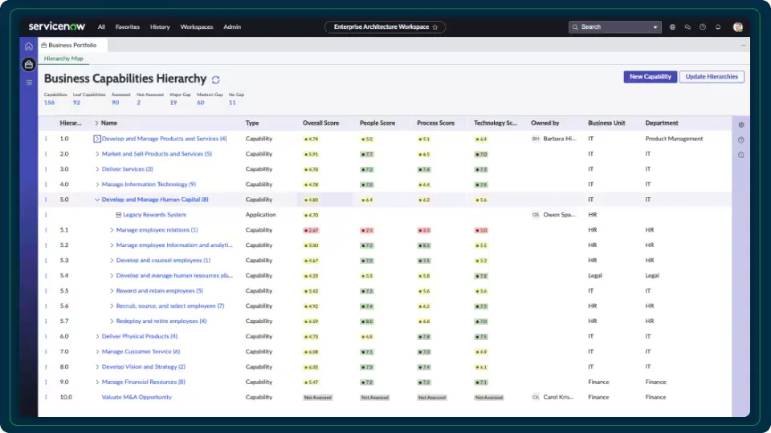The width and height of the screenshot is (771, 433).
Task: Open the list sidebar icon
Action: [x=29, y=83]
